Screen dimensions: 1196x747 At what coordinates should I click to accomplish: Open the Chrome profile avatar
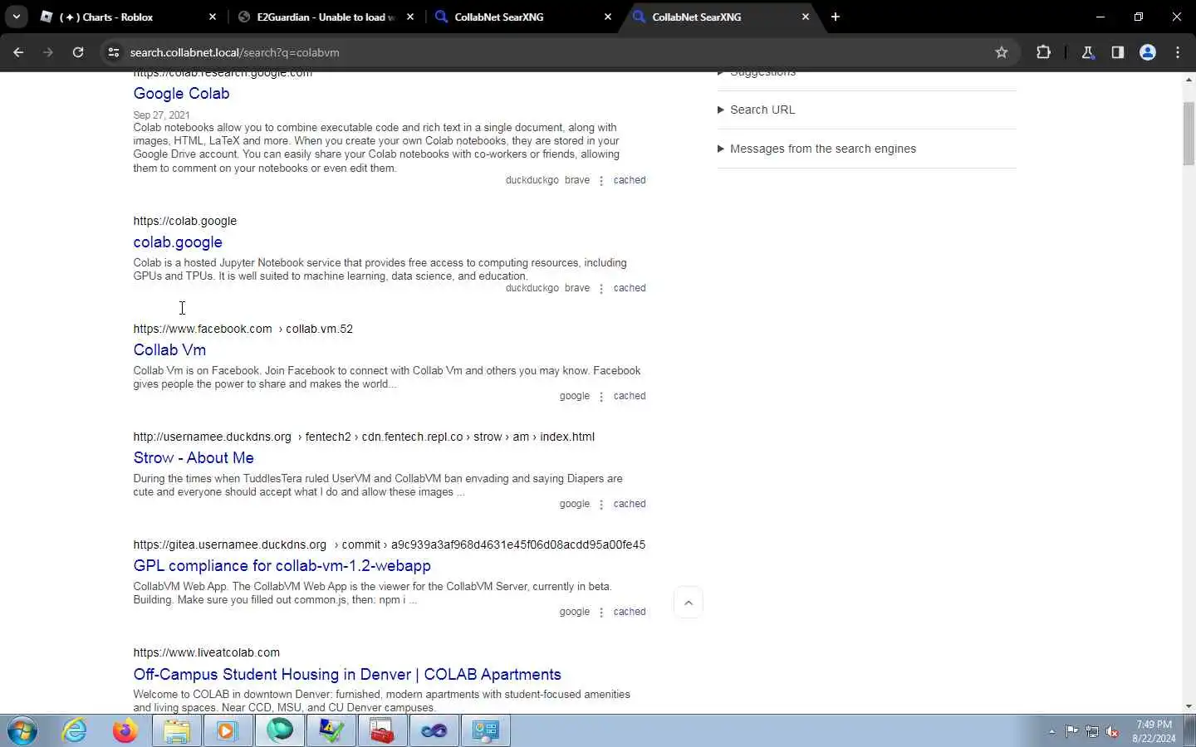point(1148,52)
